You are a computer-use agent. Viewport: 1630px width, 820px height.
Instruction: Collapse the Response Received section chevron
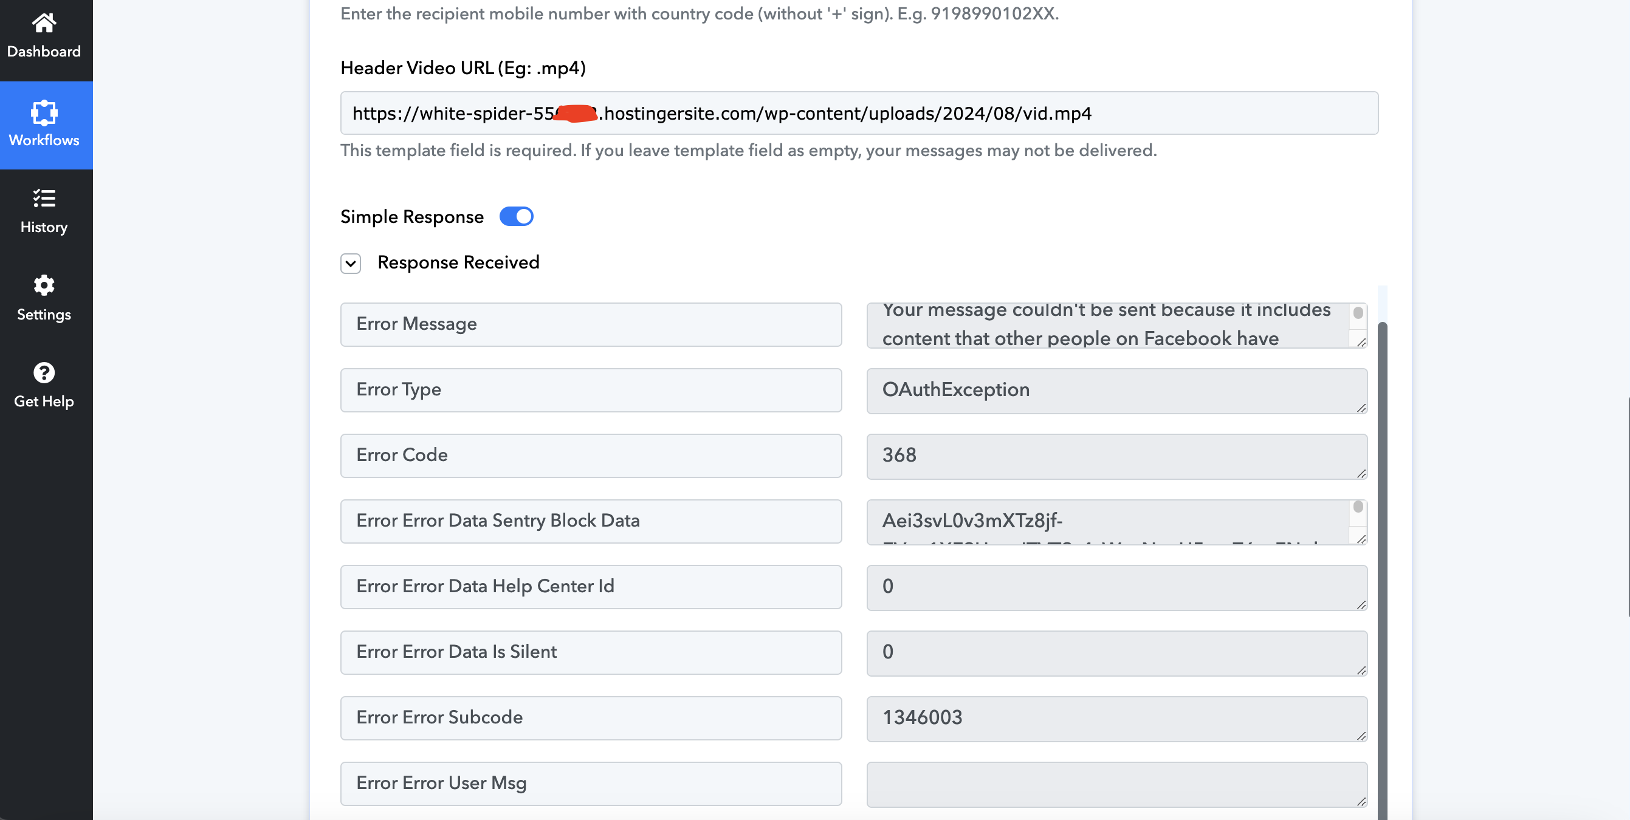point(351,263)
